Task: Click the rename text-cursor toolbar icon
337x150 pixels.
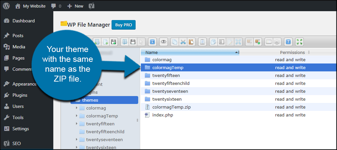Action: [221, 42]
